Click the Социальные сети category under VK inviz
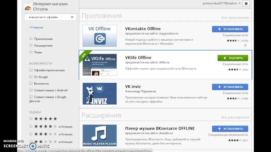The width and height of the screenshot is (271, 152). [235, 93]
